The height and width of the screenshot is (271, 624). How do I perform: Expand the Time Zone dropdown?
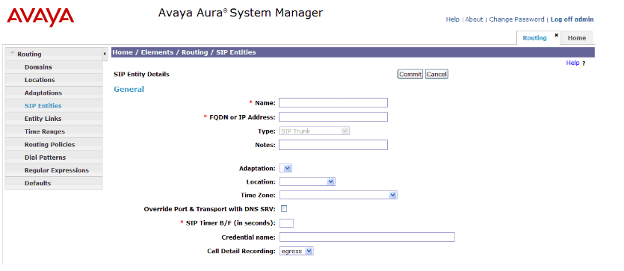click(x=339, y=195)
